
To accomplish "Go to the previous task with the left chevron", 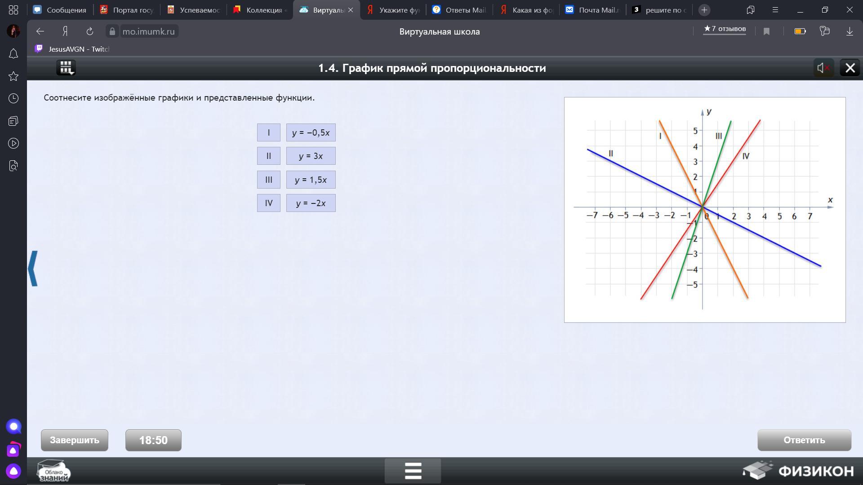I will tap(33, 269).
